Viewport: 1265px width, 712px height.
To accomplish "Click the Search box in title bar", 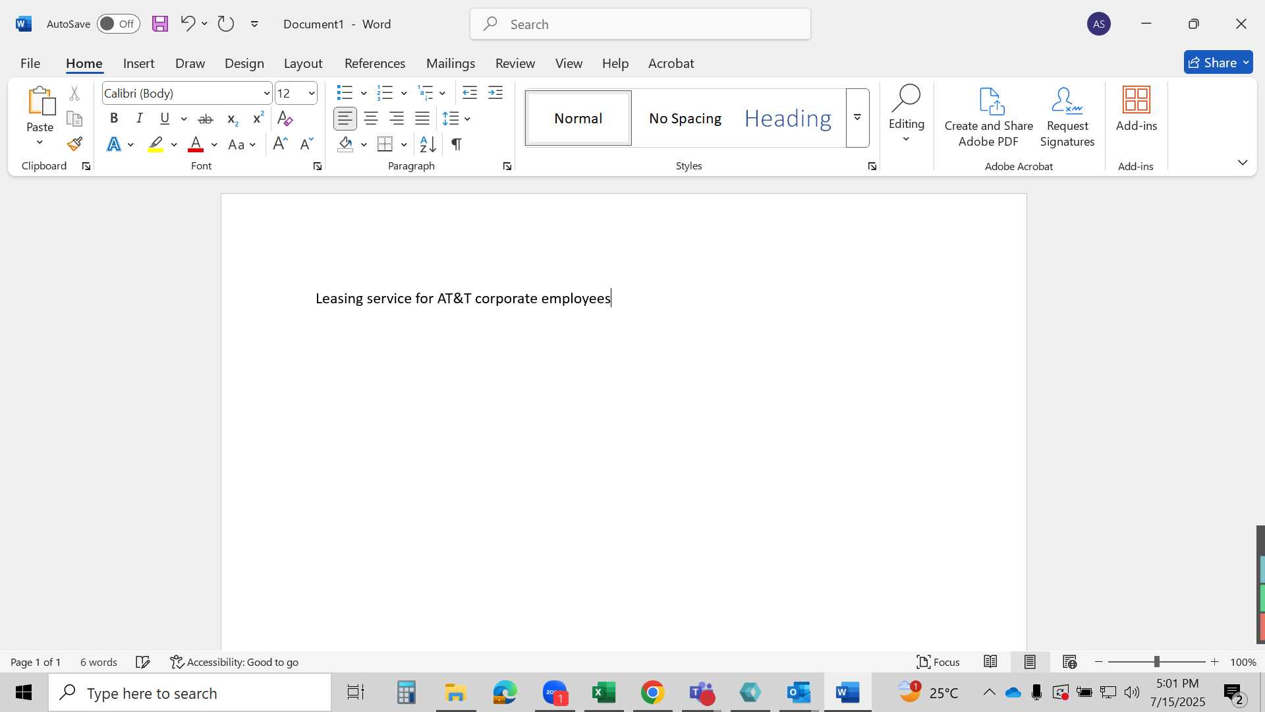I will 640,24.
